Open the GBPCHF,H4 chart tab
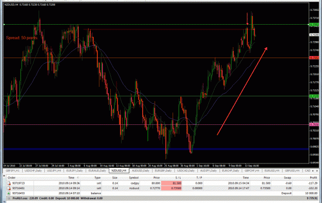322x203 pixels. pyautogui.click(x=252, y=171)
